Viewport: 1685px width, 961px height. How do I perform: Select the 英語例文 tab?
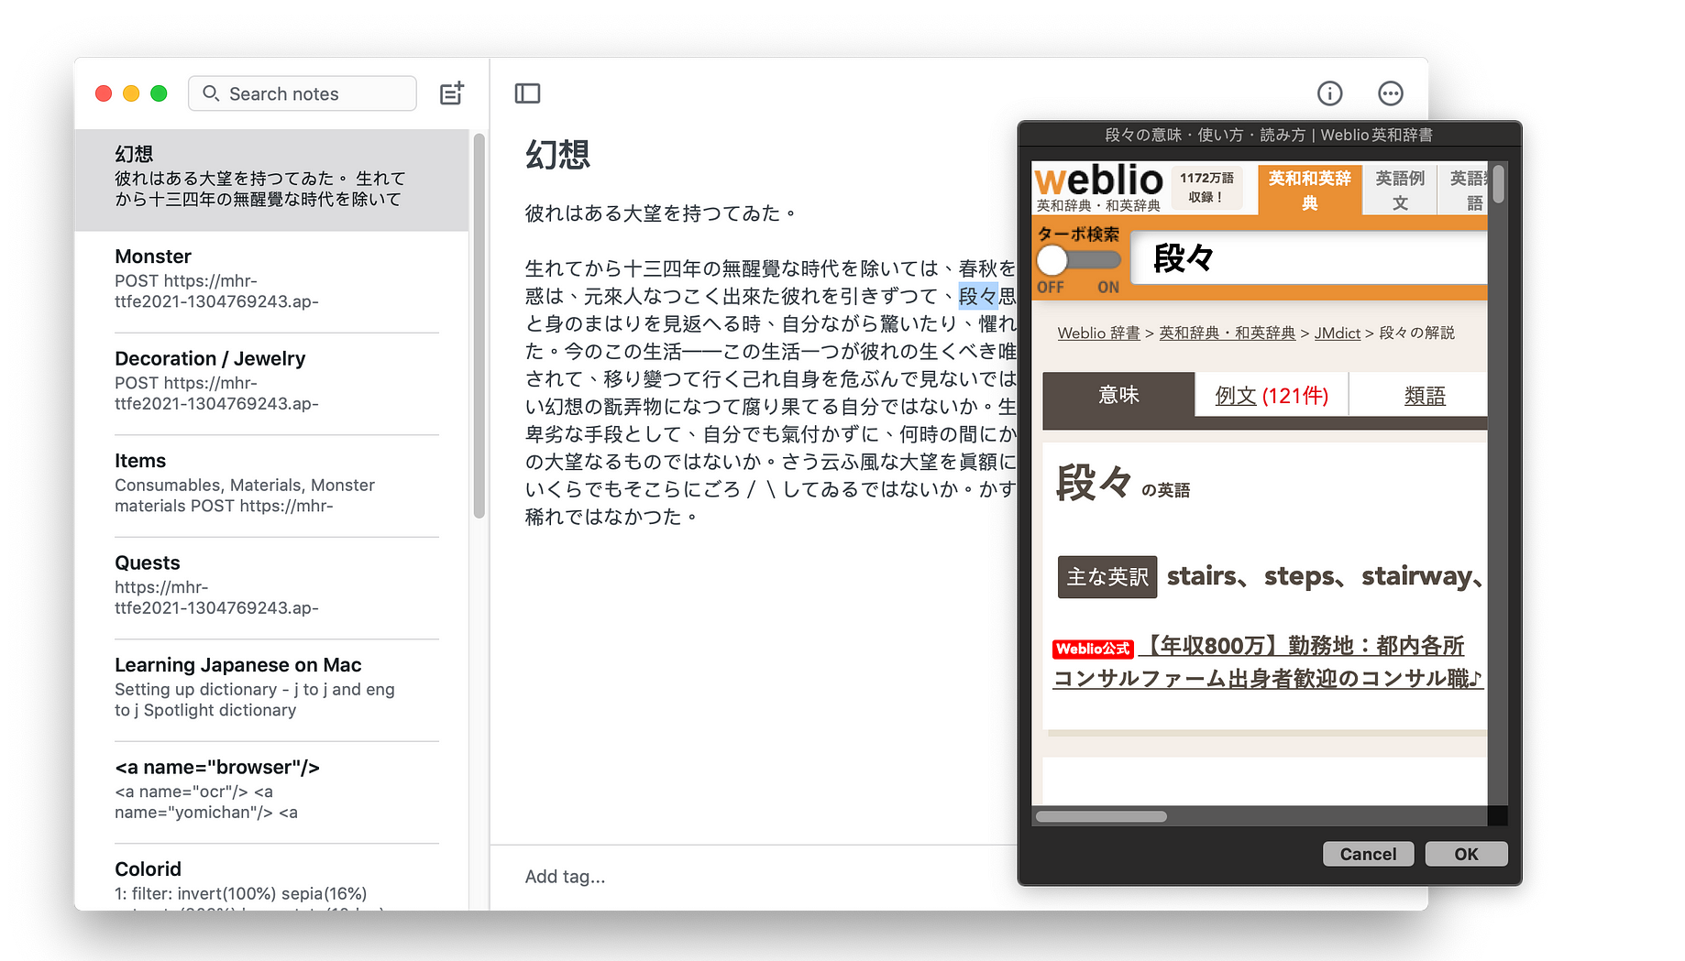pos(1400,190)
